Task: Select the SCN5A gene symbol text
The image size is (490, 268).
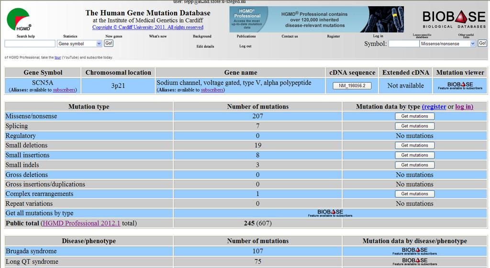Action: pyautogui.click(x=43, y=83)
